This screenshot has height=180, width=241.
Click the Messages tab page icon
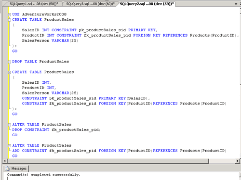tap(7, 168)
